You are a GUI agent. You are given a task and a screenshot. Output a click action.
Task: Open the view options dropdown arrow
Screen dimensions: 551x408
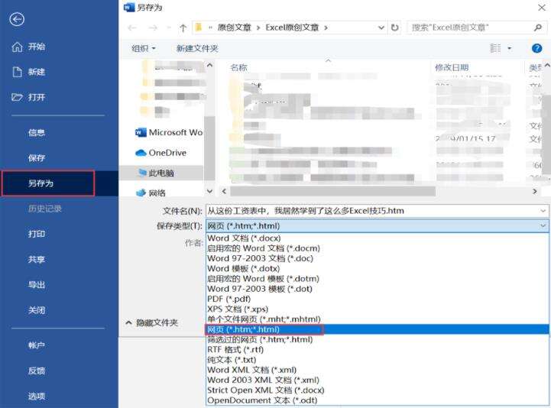pos(510,48)
